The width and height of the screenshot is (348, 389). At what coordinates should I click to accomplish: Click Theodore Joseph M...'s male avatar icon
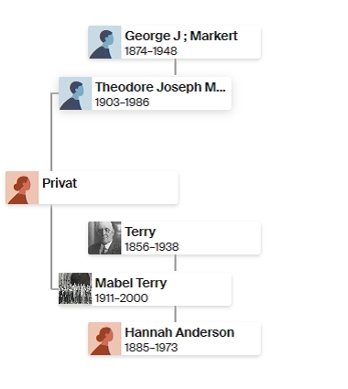(75, 93)
